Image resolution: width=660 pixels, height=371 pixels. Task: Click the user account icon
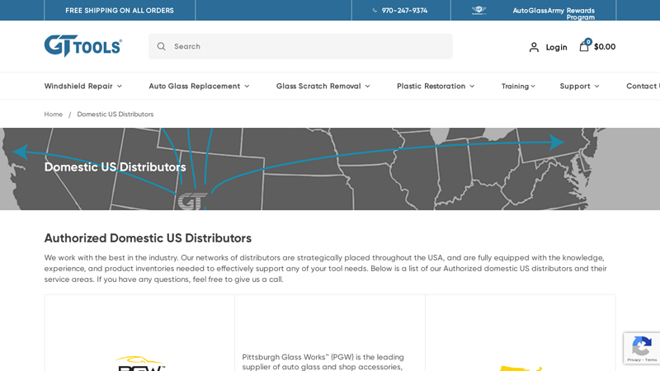tap(534, 47)
